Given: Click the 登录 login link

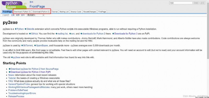Looking at the screenshot, I should tap(31, 2).
